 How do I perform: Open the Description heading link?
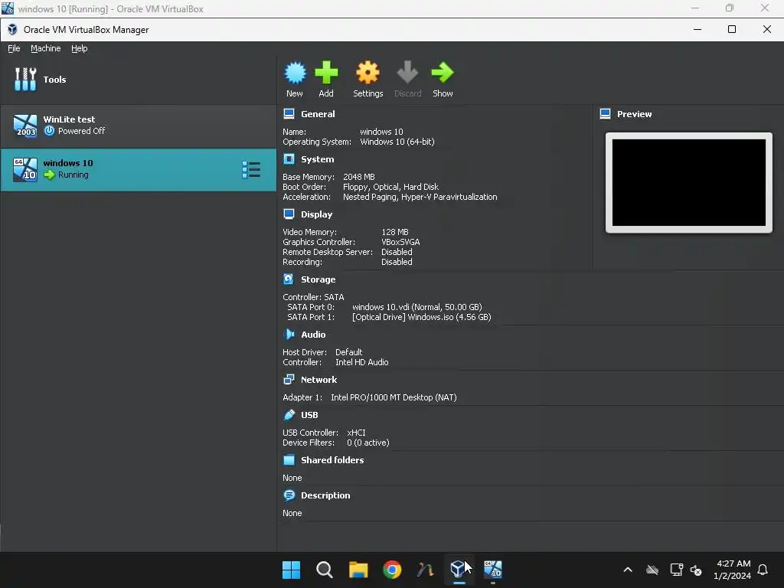[x=325, y=495]
